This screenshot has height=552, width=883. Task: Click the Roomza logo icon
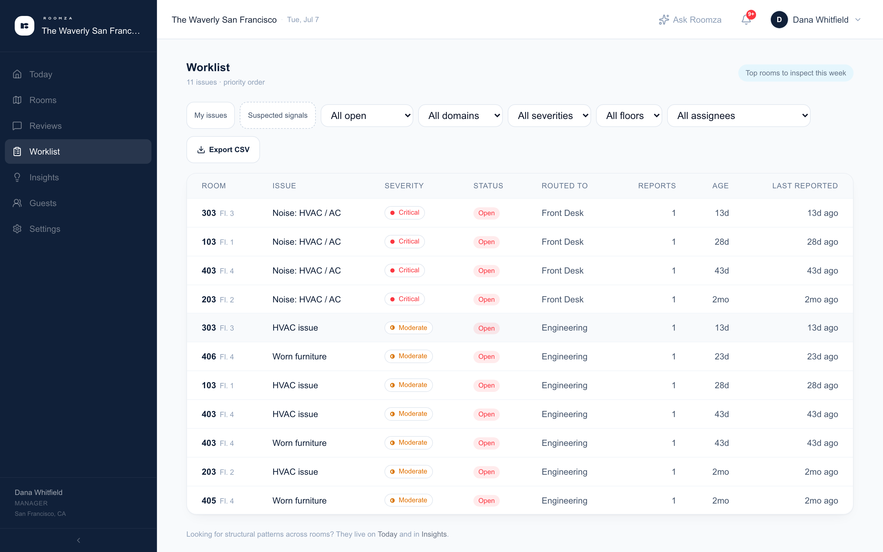pos(25,25)
